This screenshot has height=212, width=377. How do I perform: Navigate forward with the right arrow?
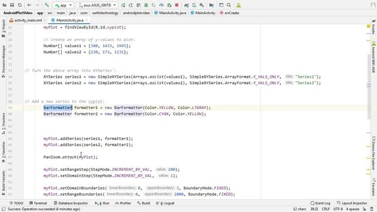[37, 5]
